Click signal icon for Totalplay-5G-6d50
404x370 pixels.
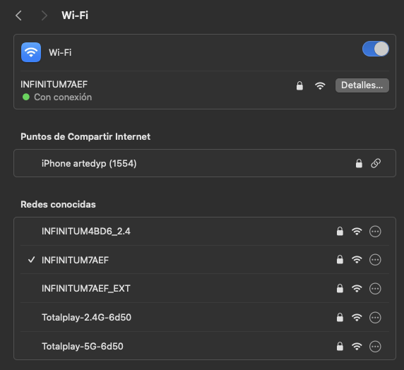357,346
